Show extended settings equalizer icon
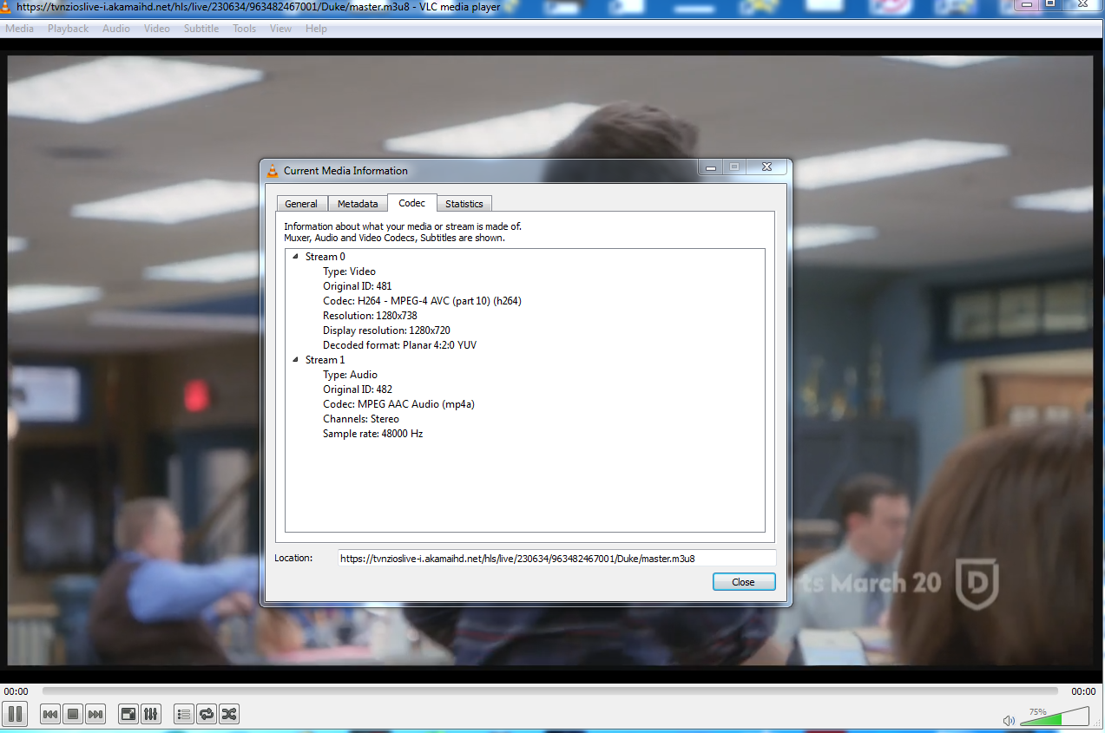 coord(151,714)
